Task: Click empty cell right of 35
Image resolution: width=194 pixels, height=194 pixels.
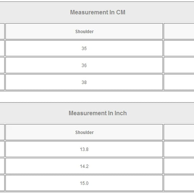Action: coord(179,48)
